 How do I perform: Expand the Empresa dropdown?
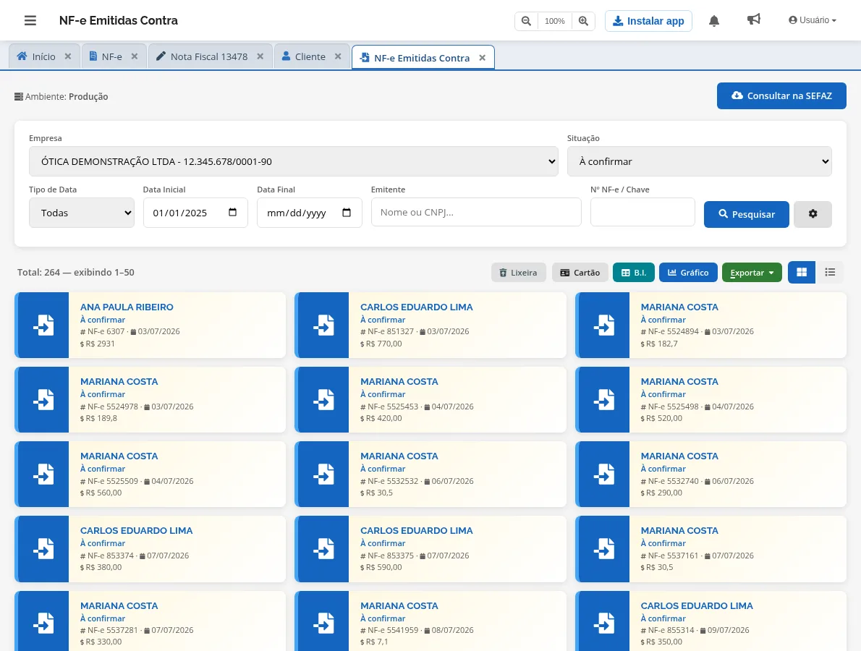[x=294, y=161]
